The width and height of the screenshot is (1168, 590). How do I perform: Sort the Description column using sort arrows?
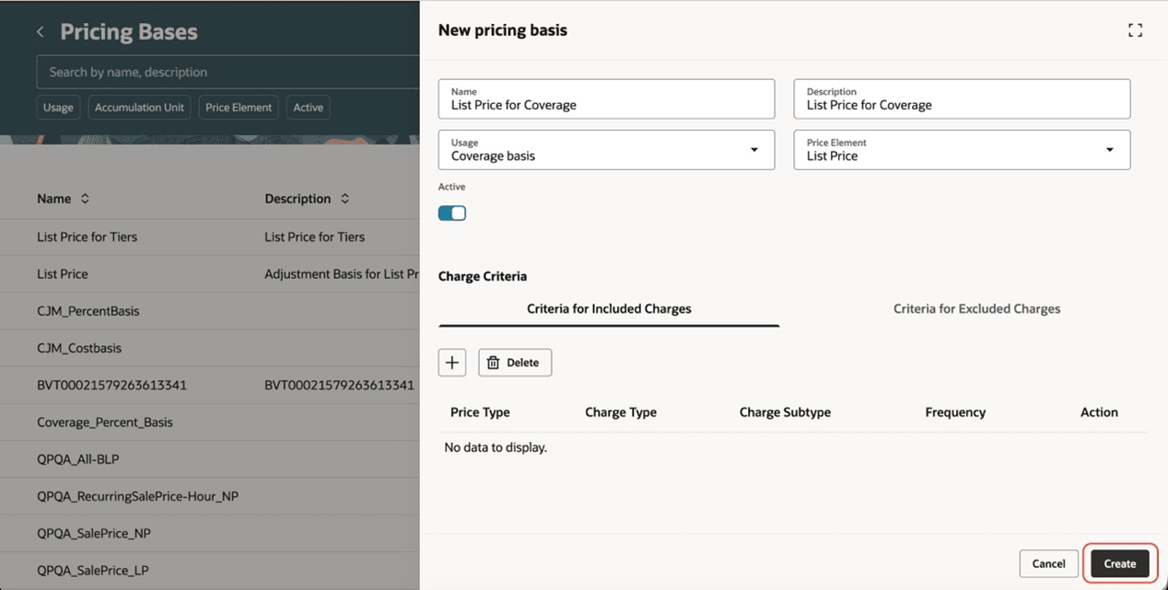point(345,199)
